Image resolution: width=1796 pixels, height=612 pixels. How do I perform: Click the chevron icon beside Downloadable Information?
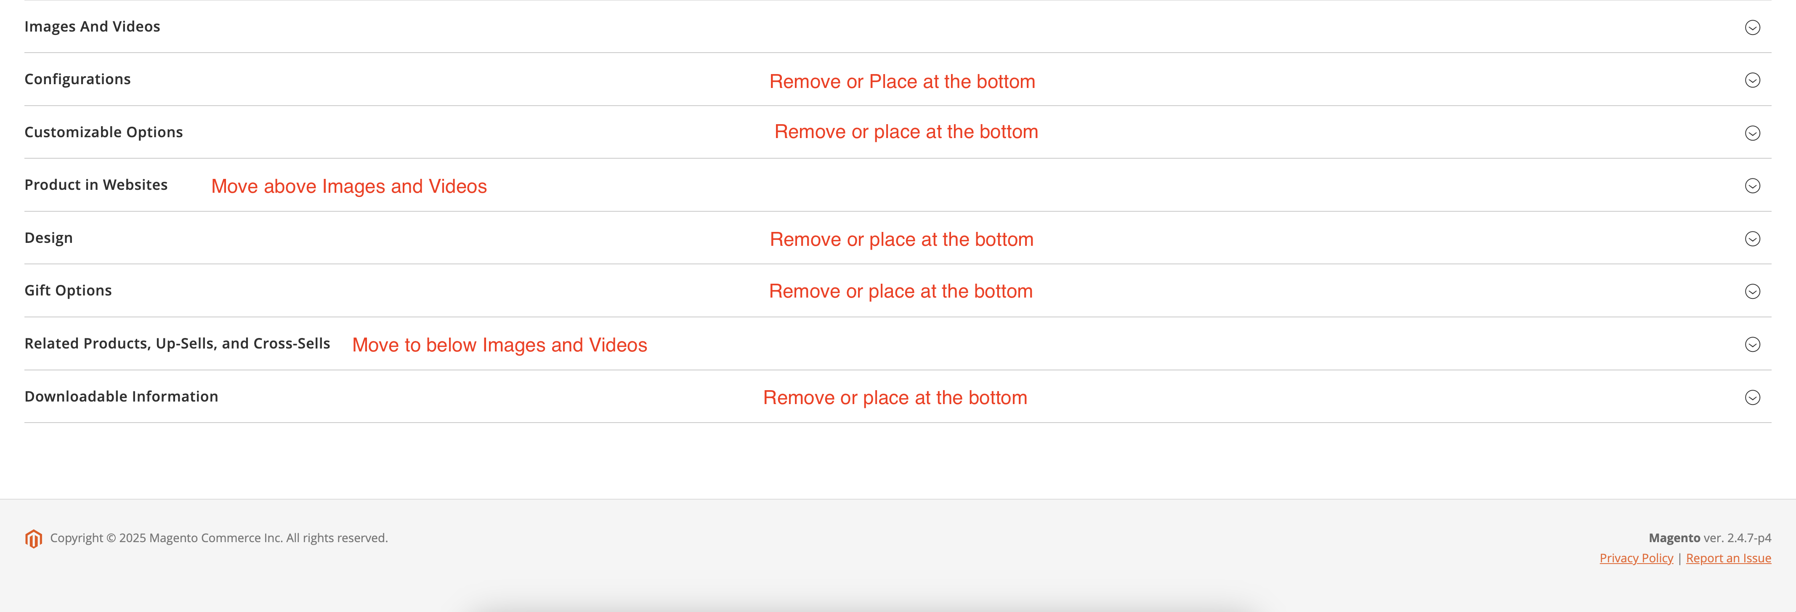pyautogui.click(x=1752, y=397)
